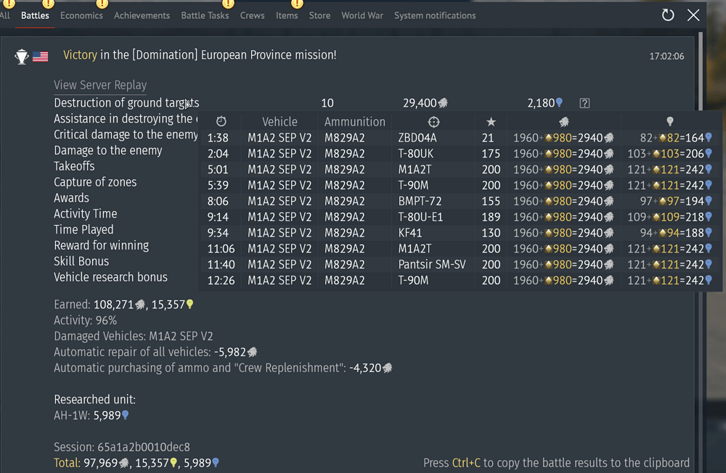Refresh the battle log with reload icon
This screenshot has height=473, width=726.
point(668,15)
